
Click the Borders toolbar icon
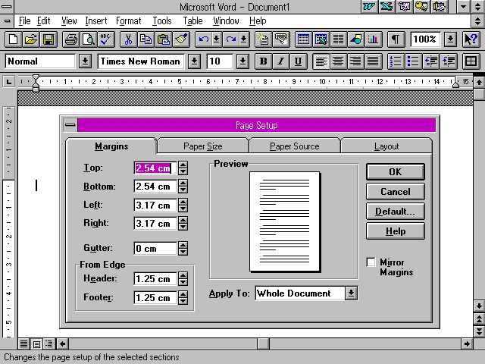[x=471, y=61]
